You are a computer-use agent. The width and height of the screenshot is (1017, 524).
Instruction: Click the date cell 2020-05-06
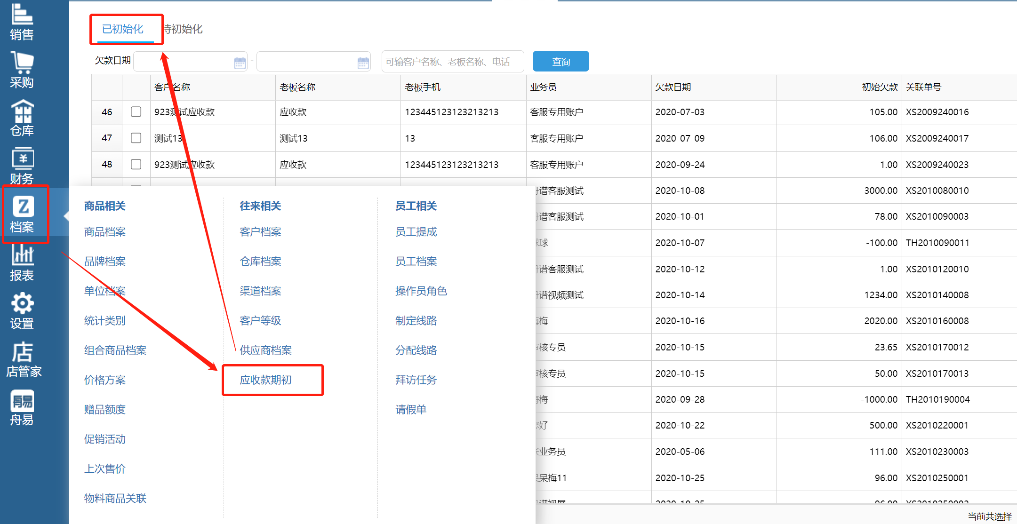tap(680, 452)
